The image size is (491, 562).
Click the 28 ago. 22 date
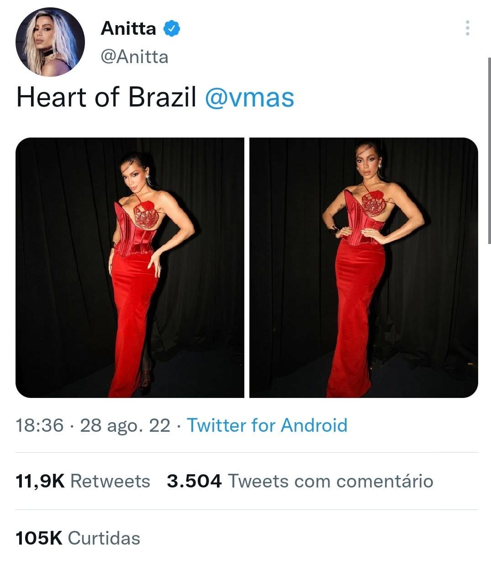125,425
